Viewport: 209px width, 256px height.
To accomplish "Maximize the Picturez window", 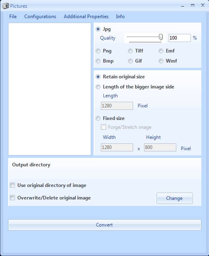I will click(x=193, y=6).
